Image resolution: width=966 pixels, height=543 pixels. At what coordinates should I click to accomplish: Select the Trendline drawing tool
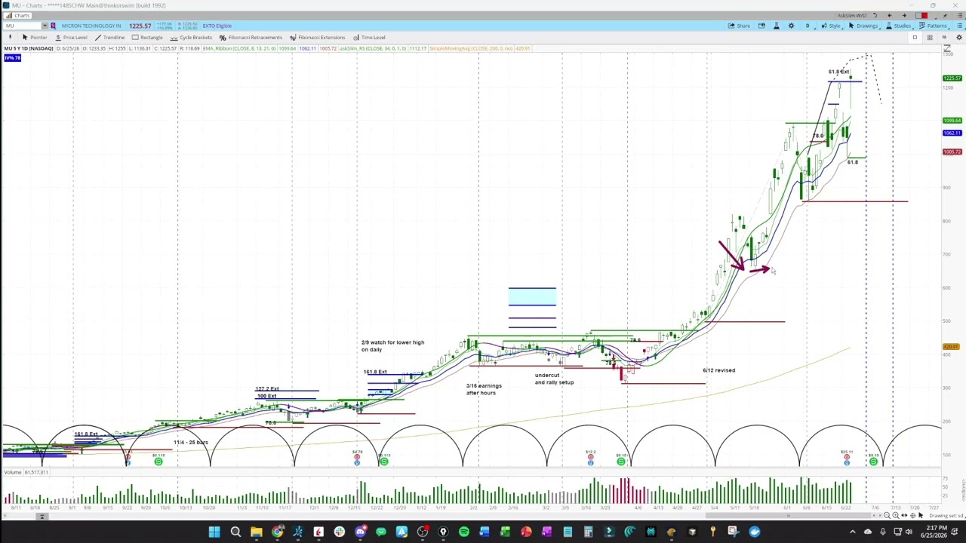click(x=109, y=37)
